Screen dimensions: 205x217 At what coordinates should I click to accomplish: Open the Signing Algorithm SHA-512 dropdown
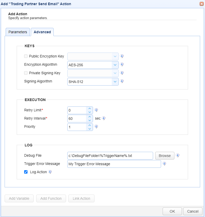(x=93, y=82)
